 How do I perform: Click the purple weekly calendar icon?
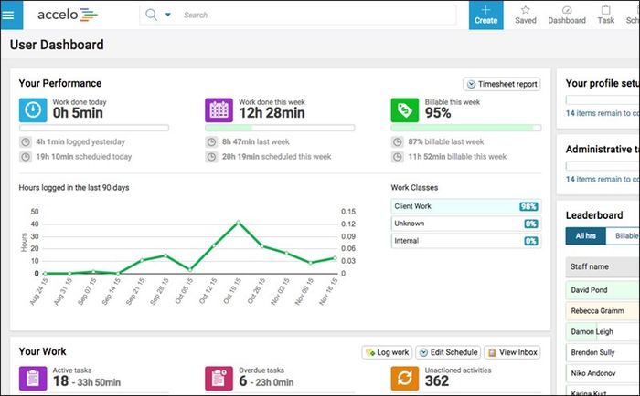[x=219, y=110]
